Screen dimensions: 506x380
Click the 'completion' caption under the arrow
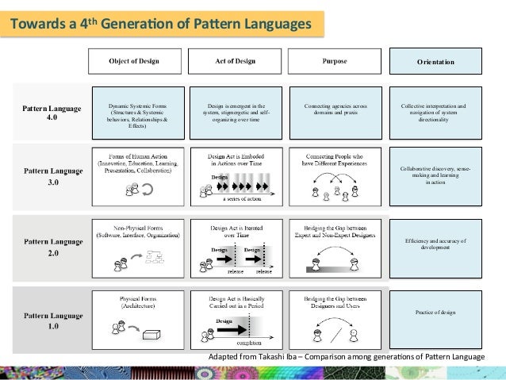(249, 343)
